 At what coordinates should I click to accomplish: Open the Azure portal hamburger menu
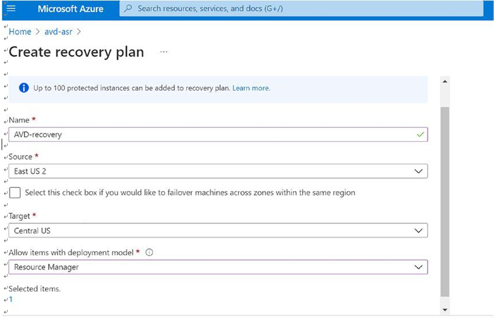coord(11,8)
